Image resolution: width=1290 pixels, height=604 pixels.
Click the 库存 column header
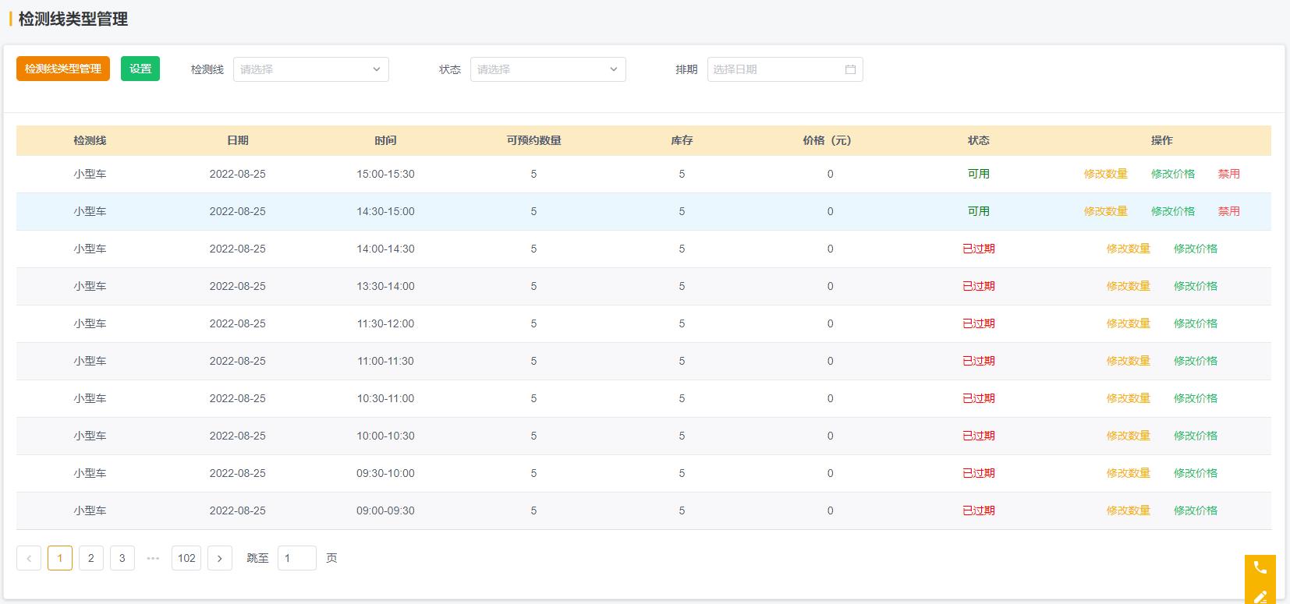click(x=682, y=140)
